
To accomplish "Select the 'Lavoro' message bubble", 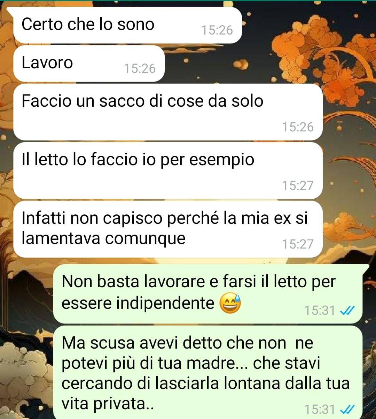I will coord(89,63).
